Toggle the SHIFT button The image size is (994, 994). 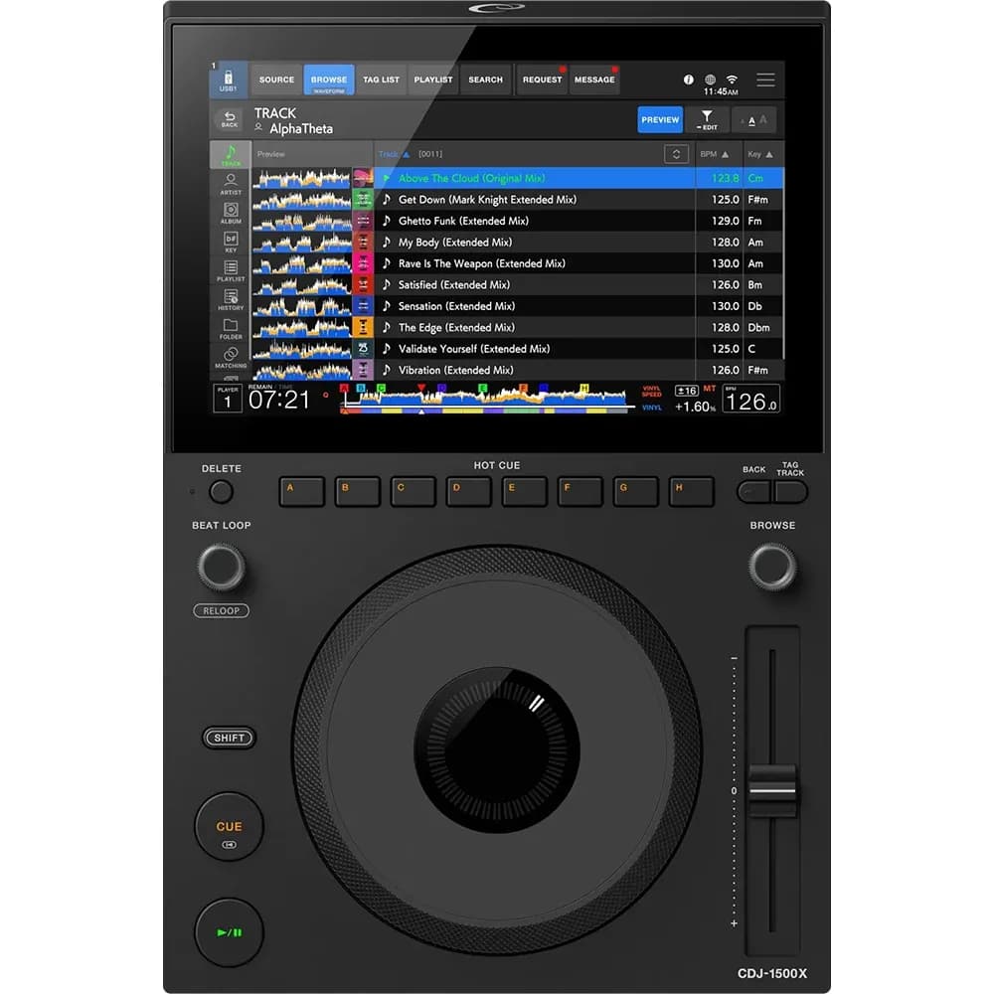point(229,738)
